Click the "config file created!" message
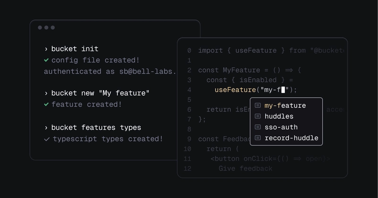The height and width of the screenshot is (198, 378). point(95,60)
